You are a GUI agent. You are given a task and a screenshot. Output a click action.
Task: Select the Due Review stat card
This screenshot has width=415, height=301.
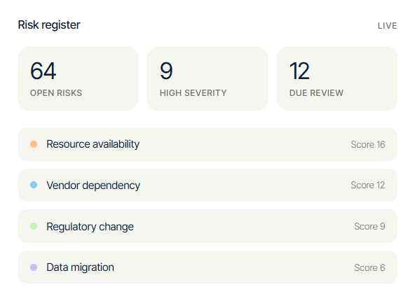pyautogui.click(x=337, y=79)
